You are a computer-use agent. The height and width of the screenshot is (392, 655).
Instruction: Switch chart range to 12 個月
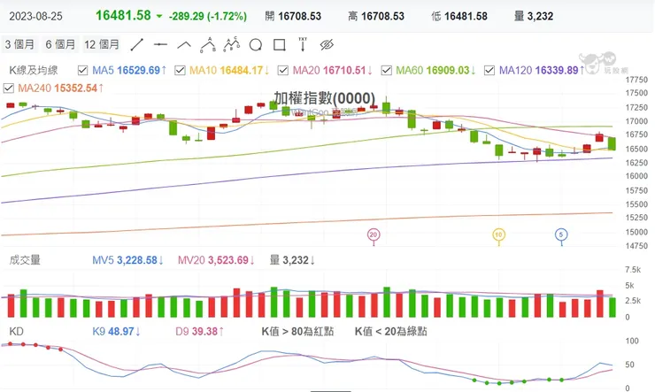pyautogui.click(x=102, y=44)
